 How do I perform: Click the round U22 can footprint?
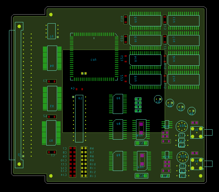point(183,157)
